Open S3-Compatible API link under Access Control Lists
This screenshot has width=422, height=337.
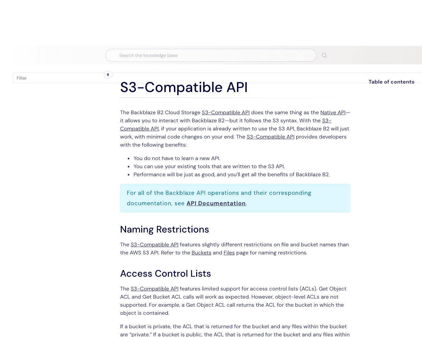(x=154, y=289)
